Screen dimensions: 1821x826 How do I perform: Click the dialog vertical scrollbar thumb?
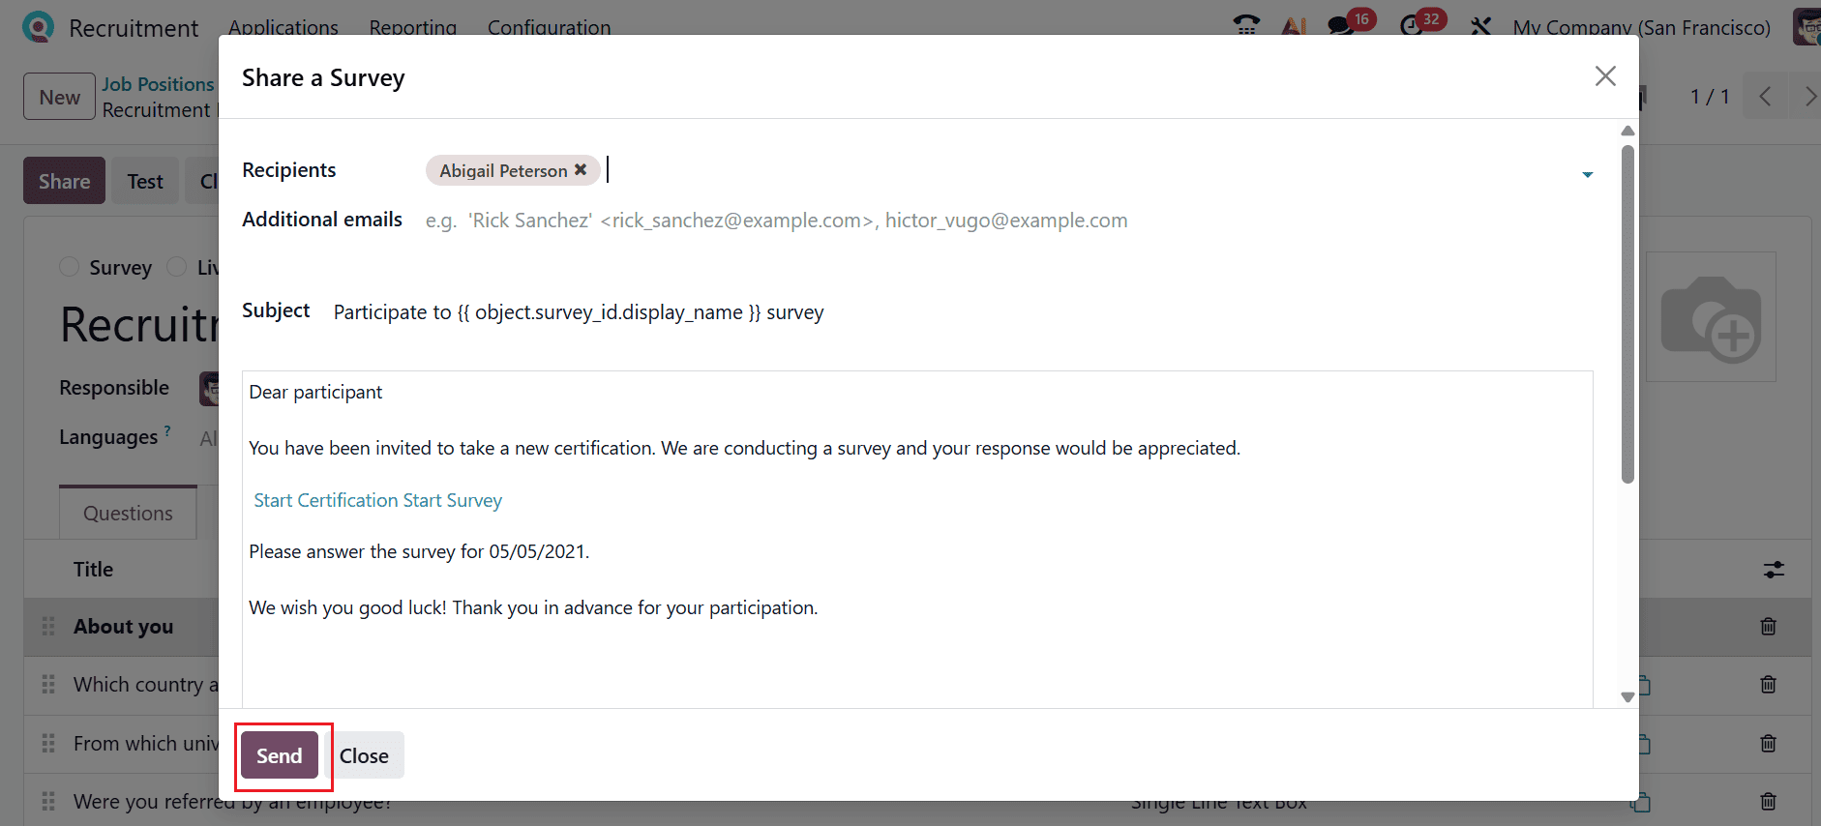pyautogui.click(x=1627, y=314)
